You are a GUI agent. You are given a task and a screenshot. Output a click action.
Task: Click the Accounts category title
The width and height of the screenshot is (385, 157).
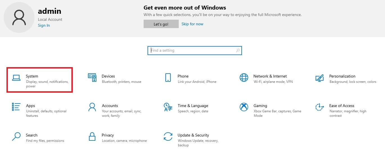110,106
